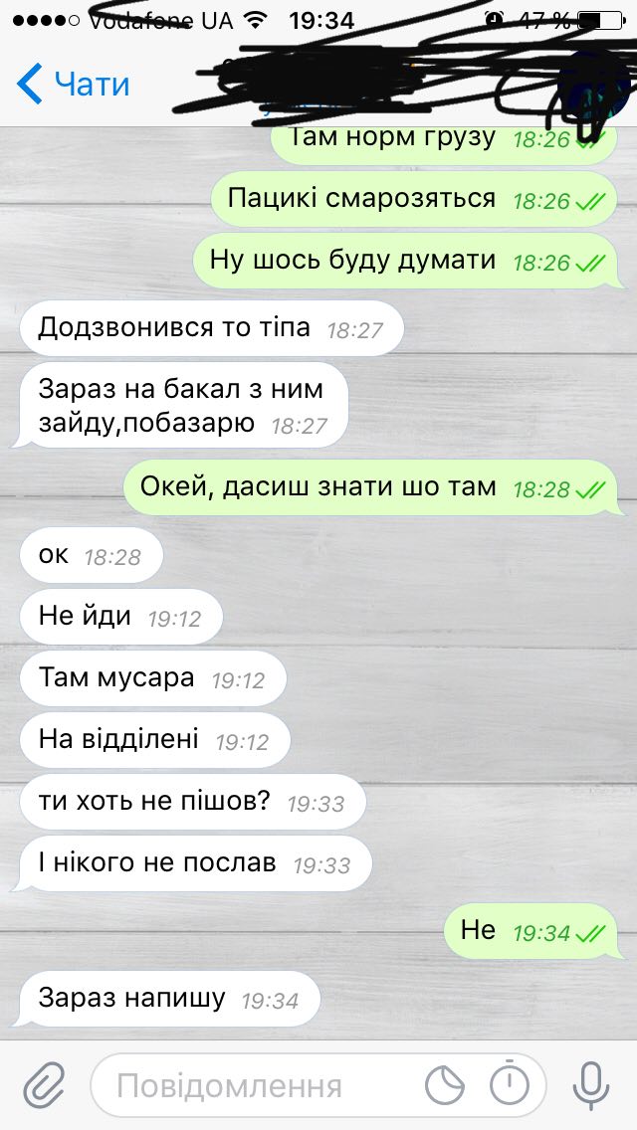637x1130 pixels.
Task: Tap read checkmarks on 'Не' message
Action: [591, 933]
